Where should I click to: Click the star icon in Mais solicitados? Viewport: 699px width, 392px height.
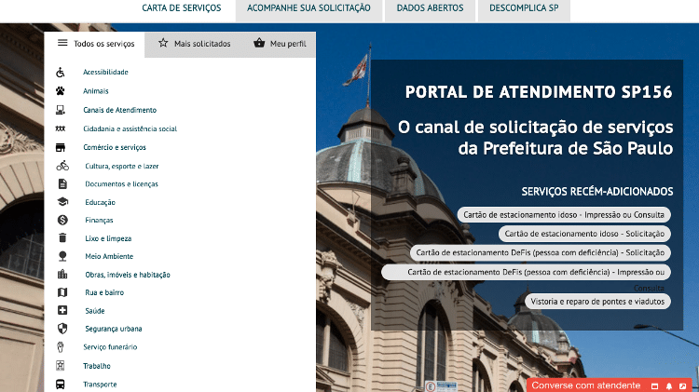click(x=163, y=43)
